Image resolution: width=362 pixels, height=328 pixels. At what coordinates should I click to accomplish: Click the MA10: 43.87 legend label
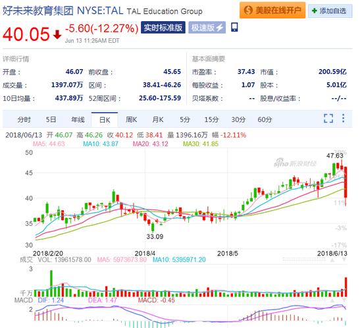coord(101,144)
